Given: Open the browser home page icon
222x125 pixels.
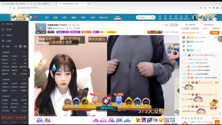Looking at the screenshot, I should tap(14, 8).
